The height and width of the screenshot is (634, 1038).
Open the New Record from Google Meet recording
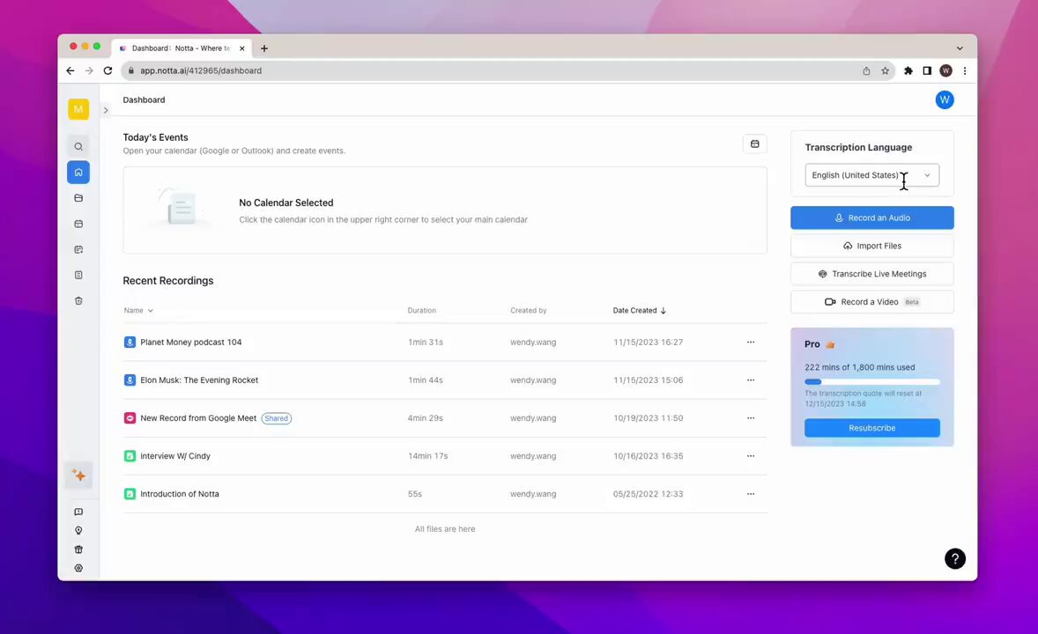pos(198,418)
